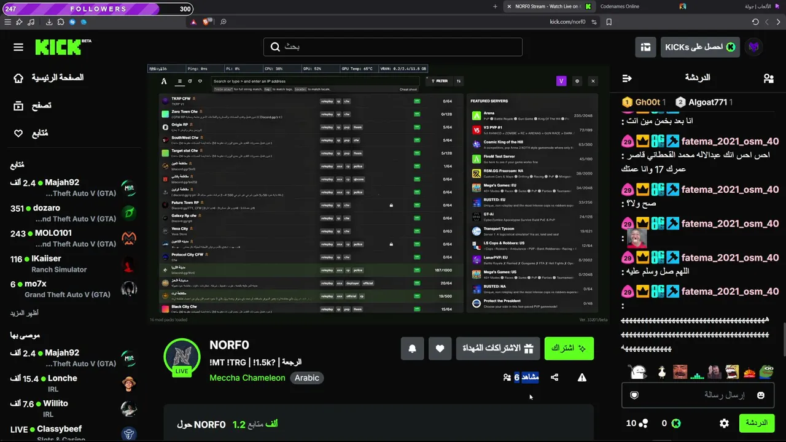Select the white goose quick emote
This screenshot has height=442, width=786.
tap(661, 372)
